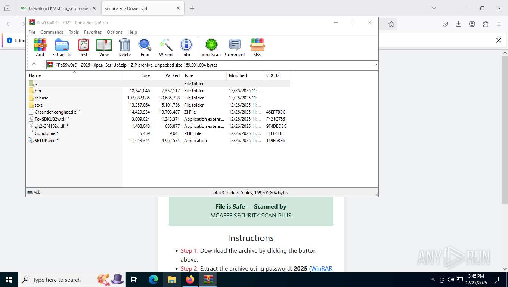
Task: Open the Find magnifier tool
Action: pos(145,47)
